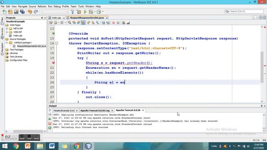Open the Navigate menu
Viewport: 267px width, 150px height.
coord(23,7)
